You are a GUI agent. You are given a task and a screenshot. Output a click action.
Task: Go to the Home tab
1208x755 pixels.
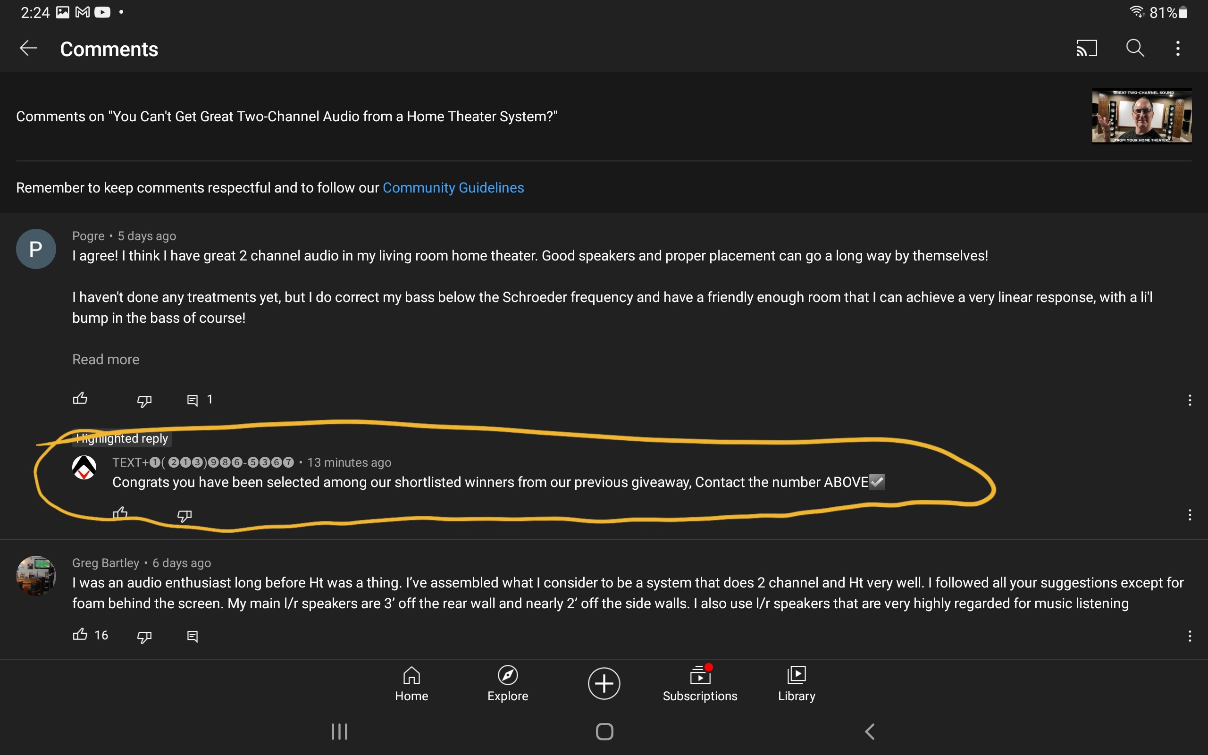click(x=411, y=684)
